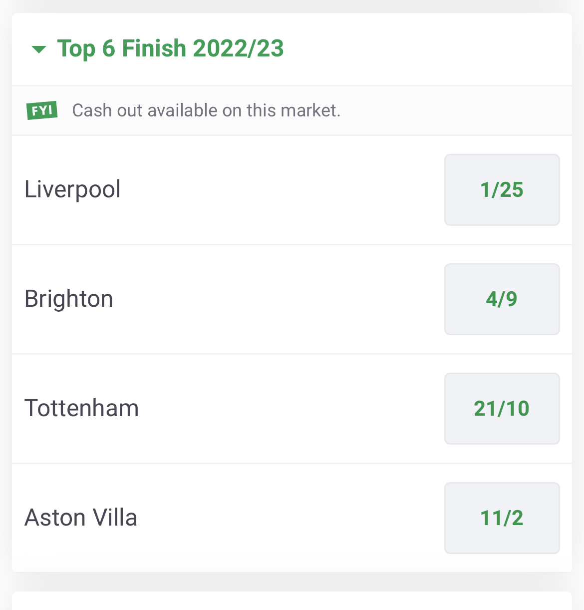The height and width of the screenshot is (610, 584).
Task: Tap the green FYI badge
Action: click(x=42, y=110)
